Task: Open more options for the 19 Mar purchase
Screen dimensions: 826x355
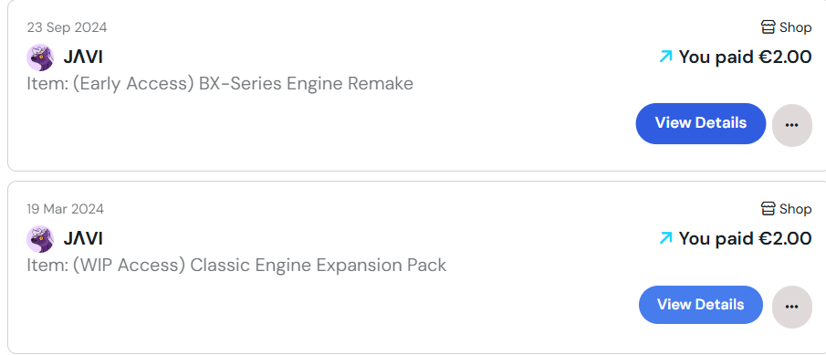Action: pyautogui.click(x=791, y=307)
